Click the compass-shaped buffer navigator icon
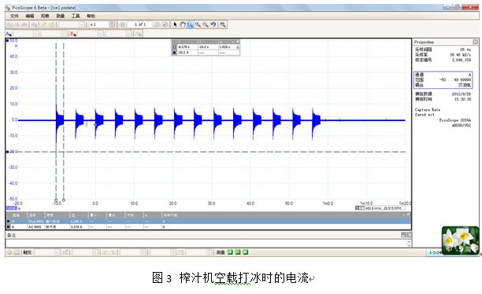 click(165, 24)
